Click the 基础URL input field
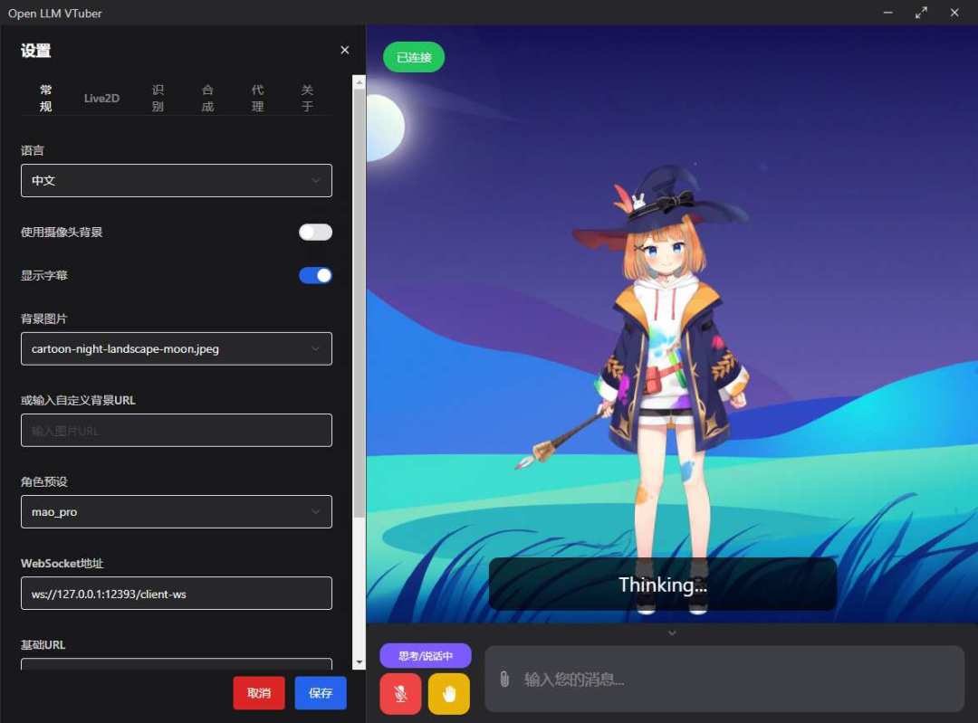Viewport: 978px width, 723px height. pyautogui.click(x=177, y=664)
